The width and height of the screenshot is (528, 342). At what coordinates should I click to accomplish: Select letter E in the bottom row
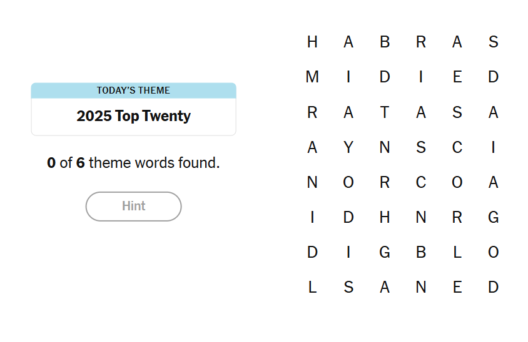[457, 287]
